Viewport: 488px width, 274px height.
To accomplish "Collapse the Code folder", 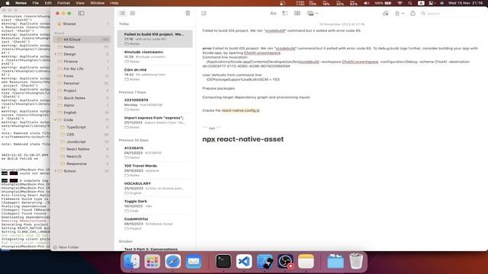I will pos(56,120).
